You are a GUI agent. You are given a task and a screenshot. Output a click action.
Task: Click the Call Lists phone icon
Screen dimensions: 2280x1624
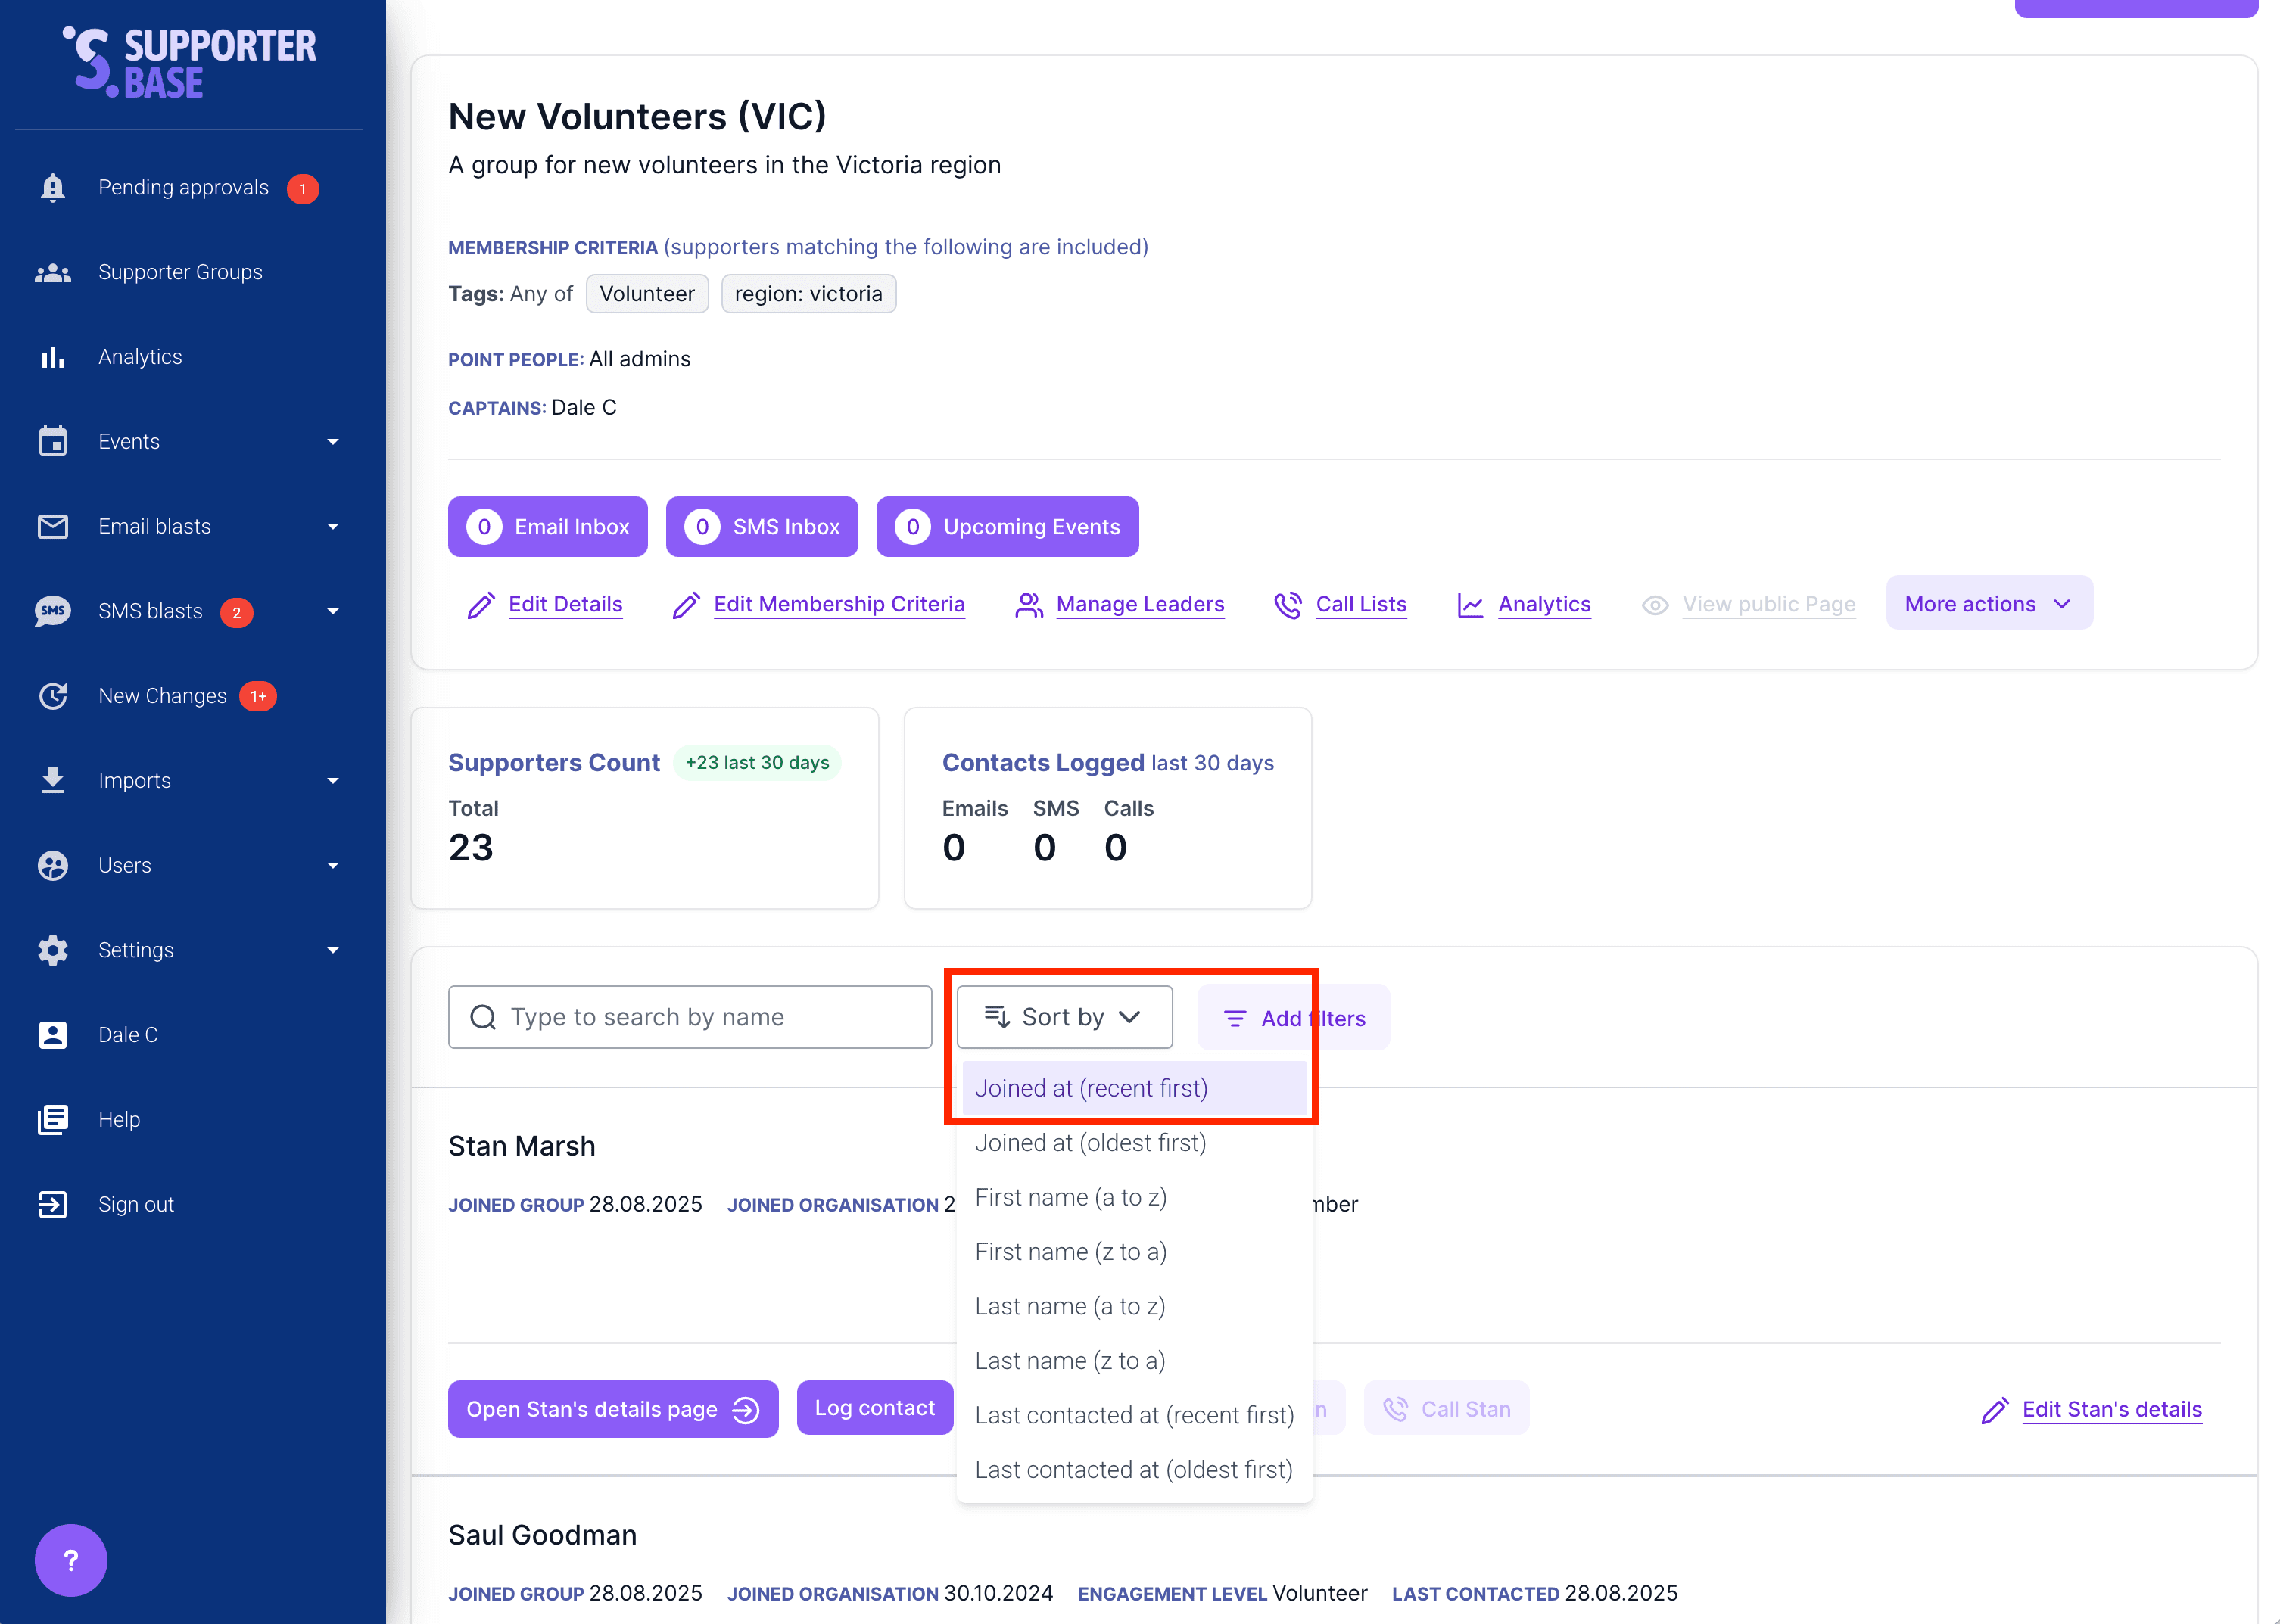point(1288,605)
